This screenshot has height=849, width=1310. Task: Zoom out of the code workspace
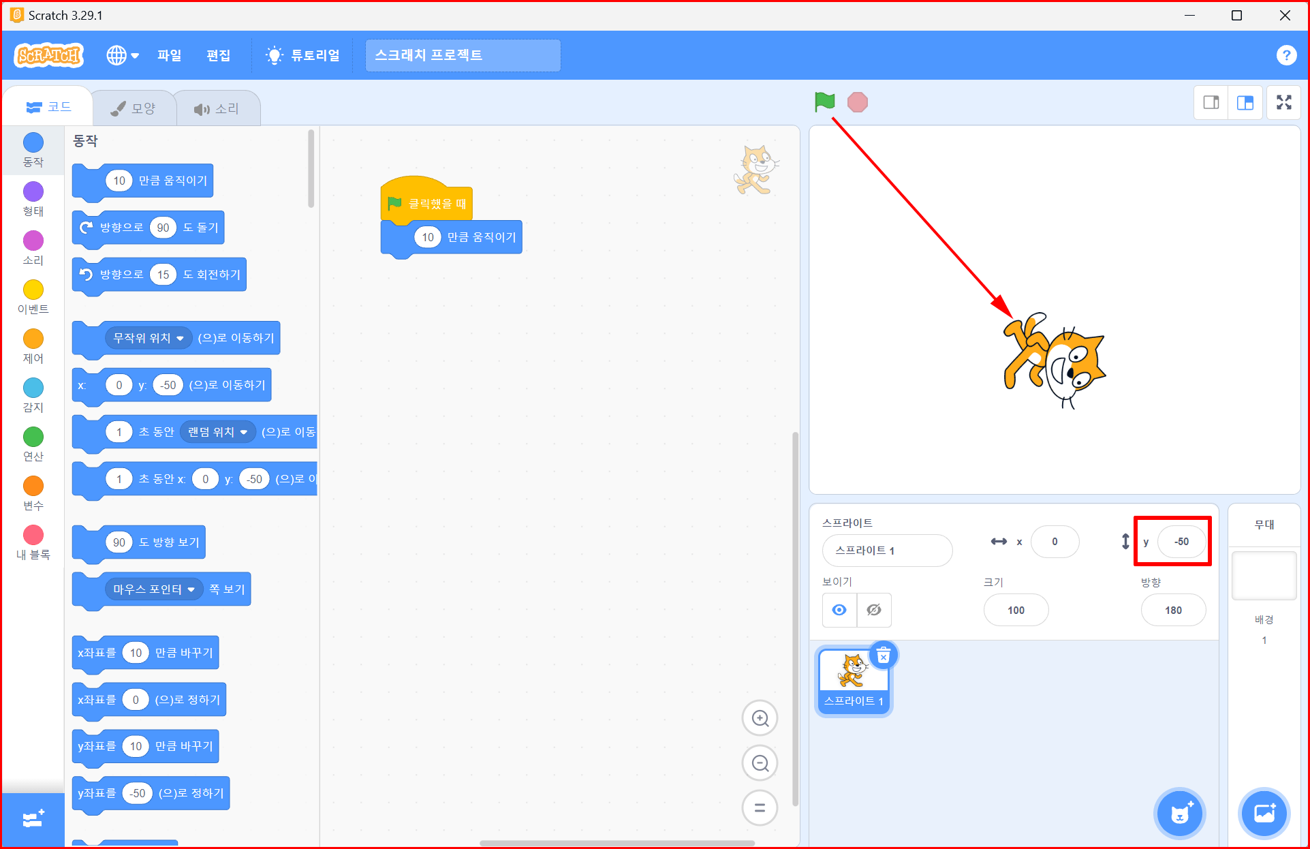tap(760, 763)
